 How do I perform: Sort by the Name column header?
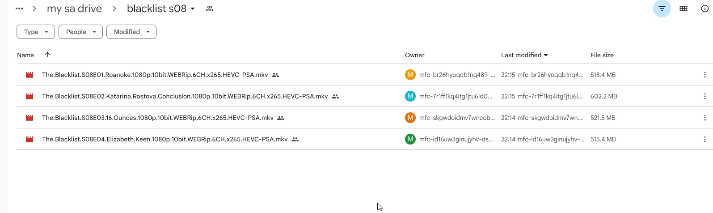[25, 55]
